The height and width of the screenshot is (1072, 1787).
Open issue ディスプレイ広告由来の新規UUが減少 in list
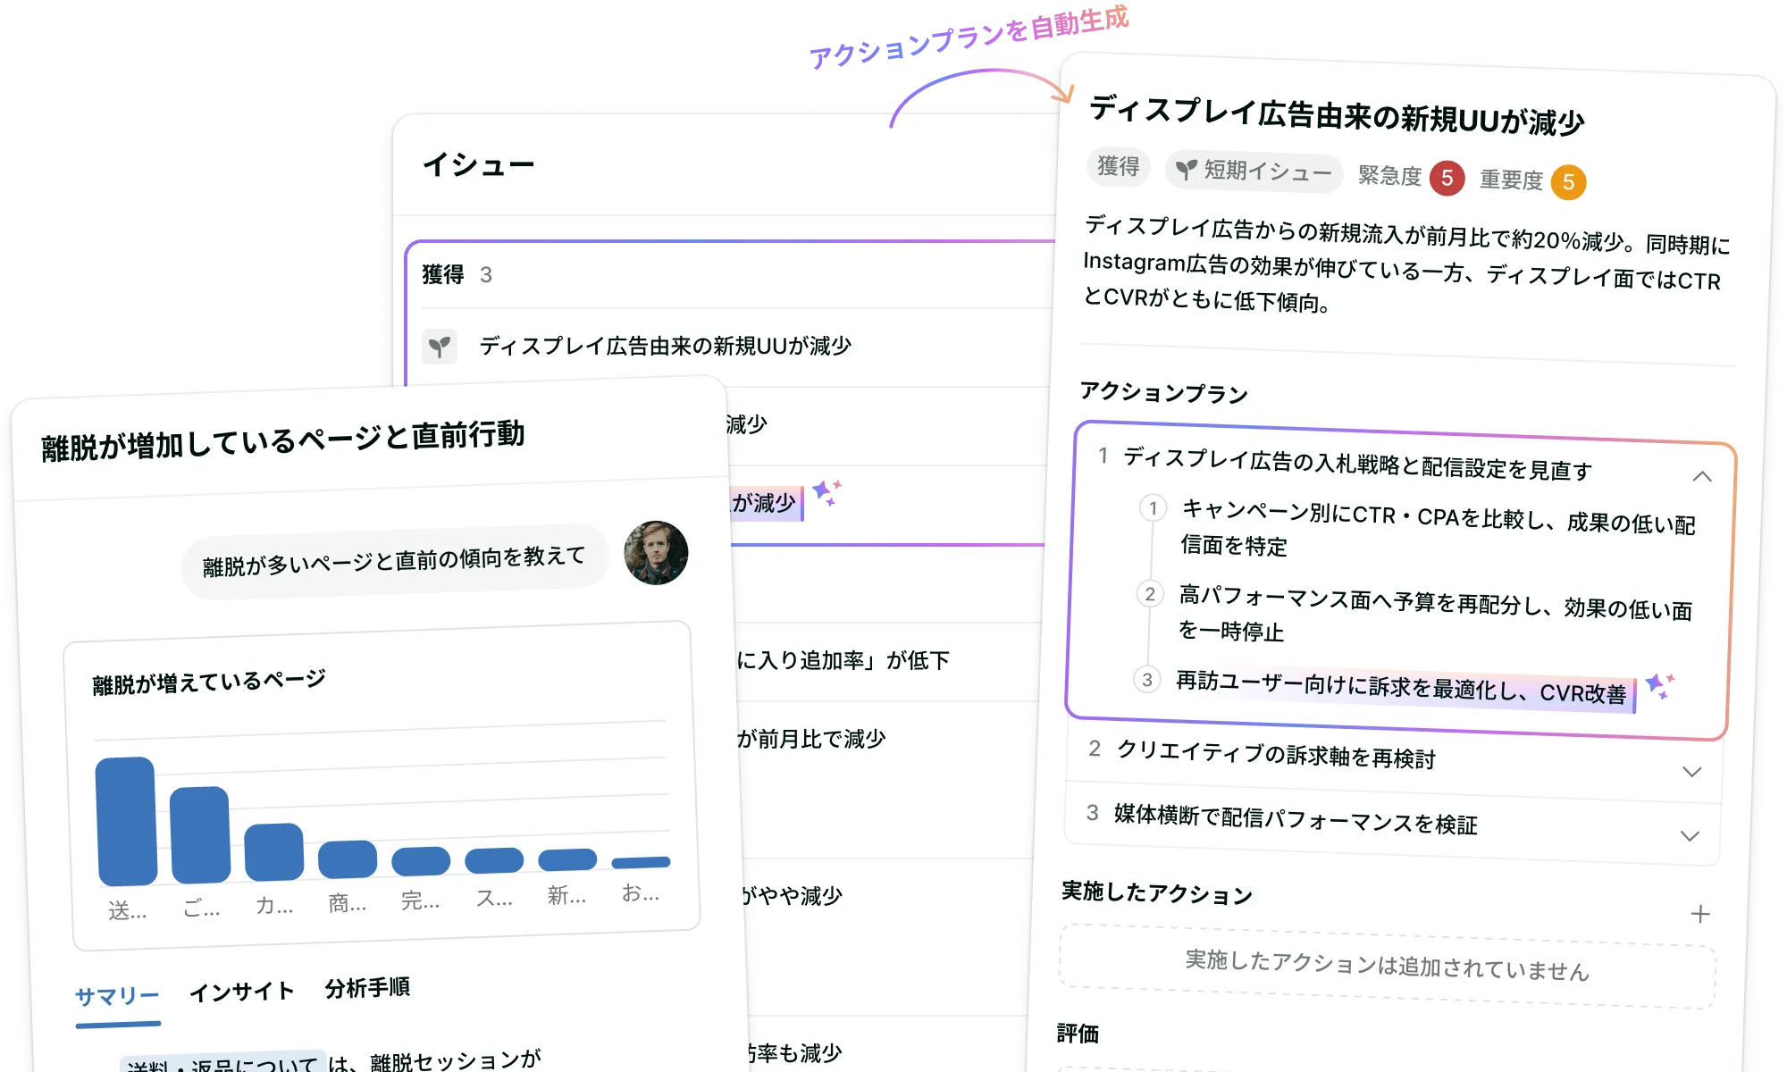pyautogui.click(x=665, y=347)
